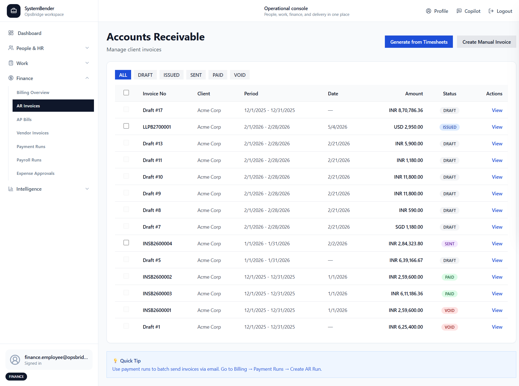
Task: Check the box for invoice LLPB2700001
Action: (x=126, y=126)
